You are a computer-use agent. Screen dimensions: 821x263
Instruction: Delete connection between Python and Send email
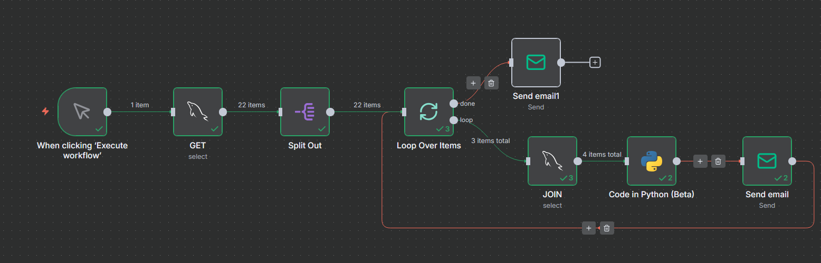(718, 161)
